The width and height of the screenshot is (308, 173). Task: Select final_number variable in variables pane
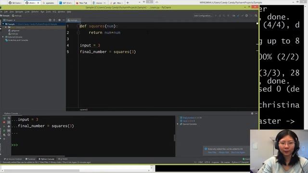click(x=191, y=118)
